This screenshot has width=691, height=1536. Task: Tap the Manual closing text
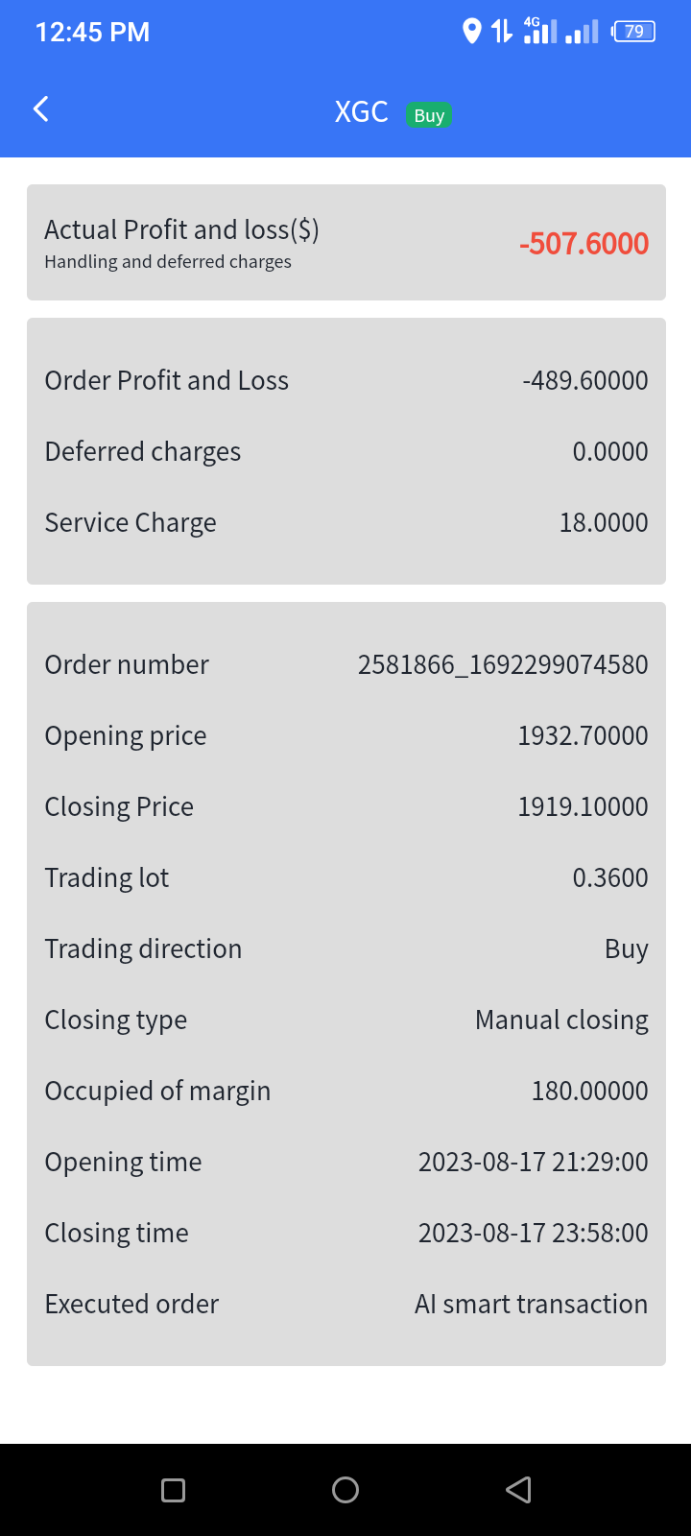pos(561,1020)
